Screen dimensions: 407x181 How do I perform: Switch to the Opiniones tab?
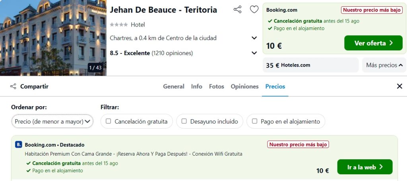point(244,86)
